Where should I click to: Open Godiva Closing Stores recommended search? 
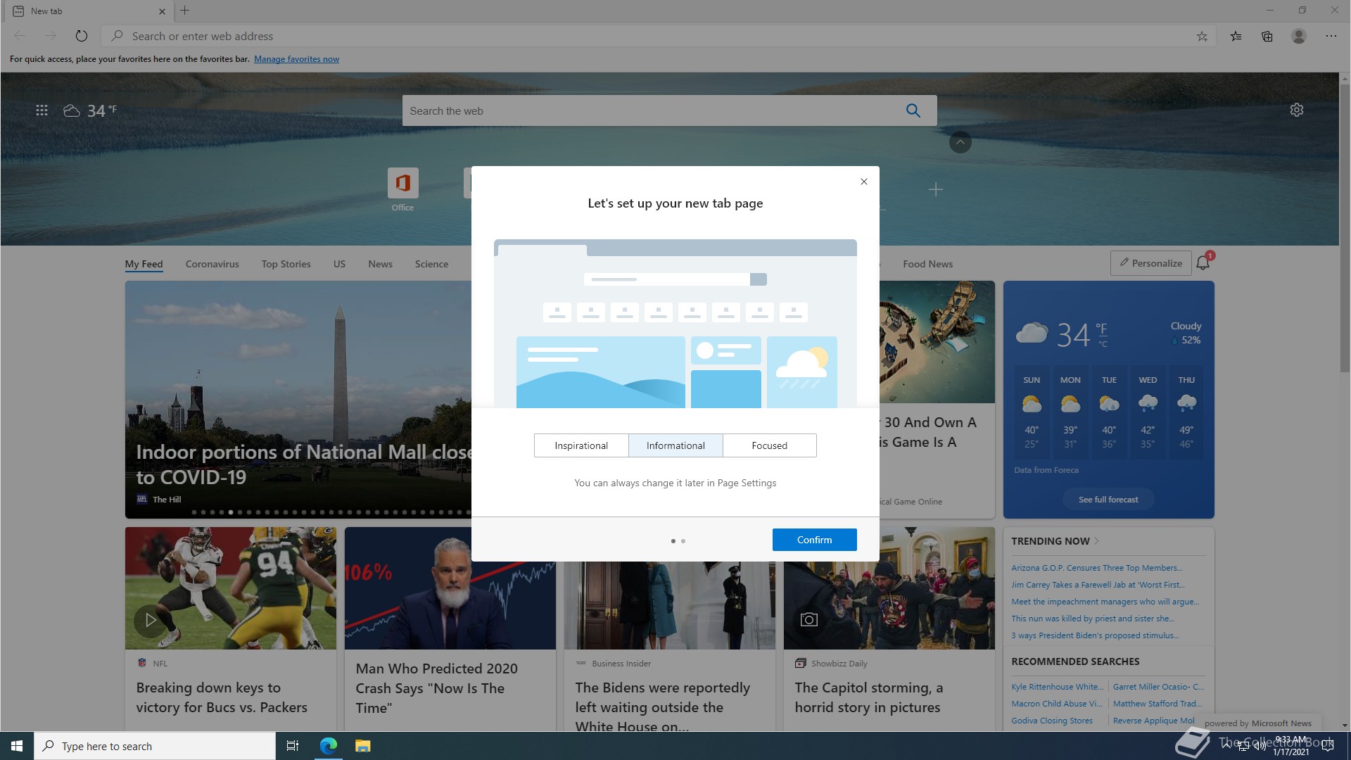coord(1053,721)
